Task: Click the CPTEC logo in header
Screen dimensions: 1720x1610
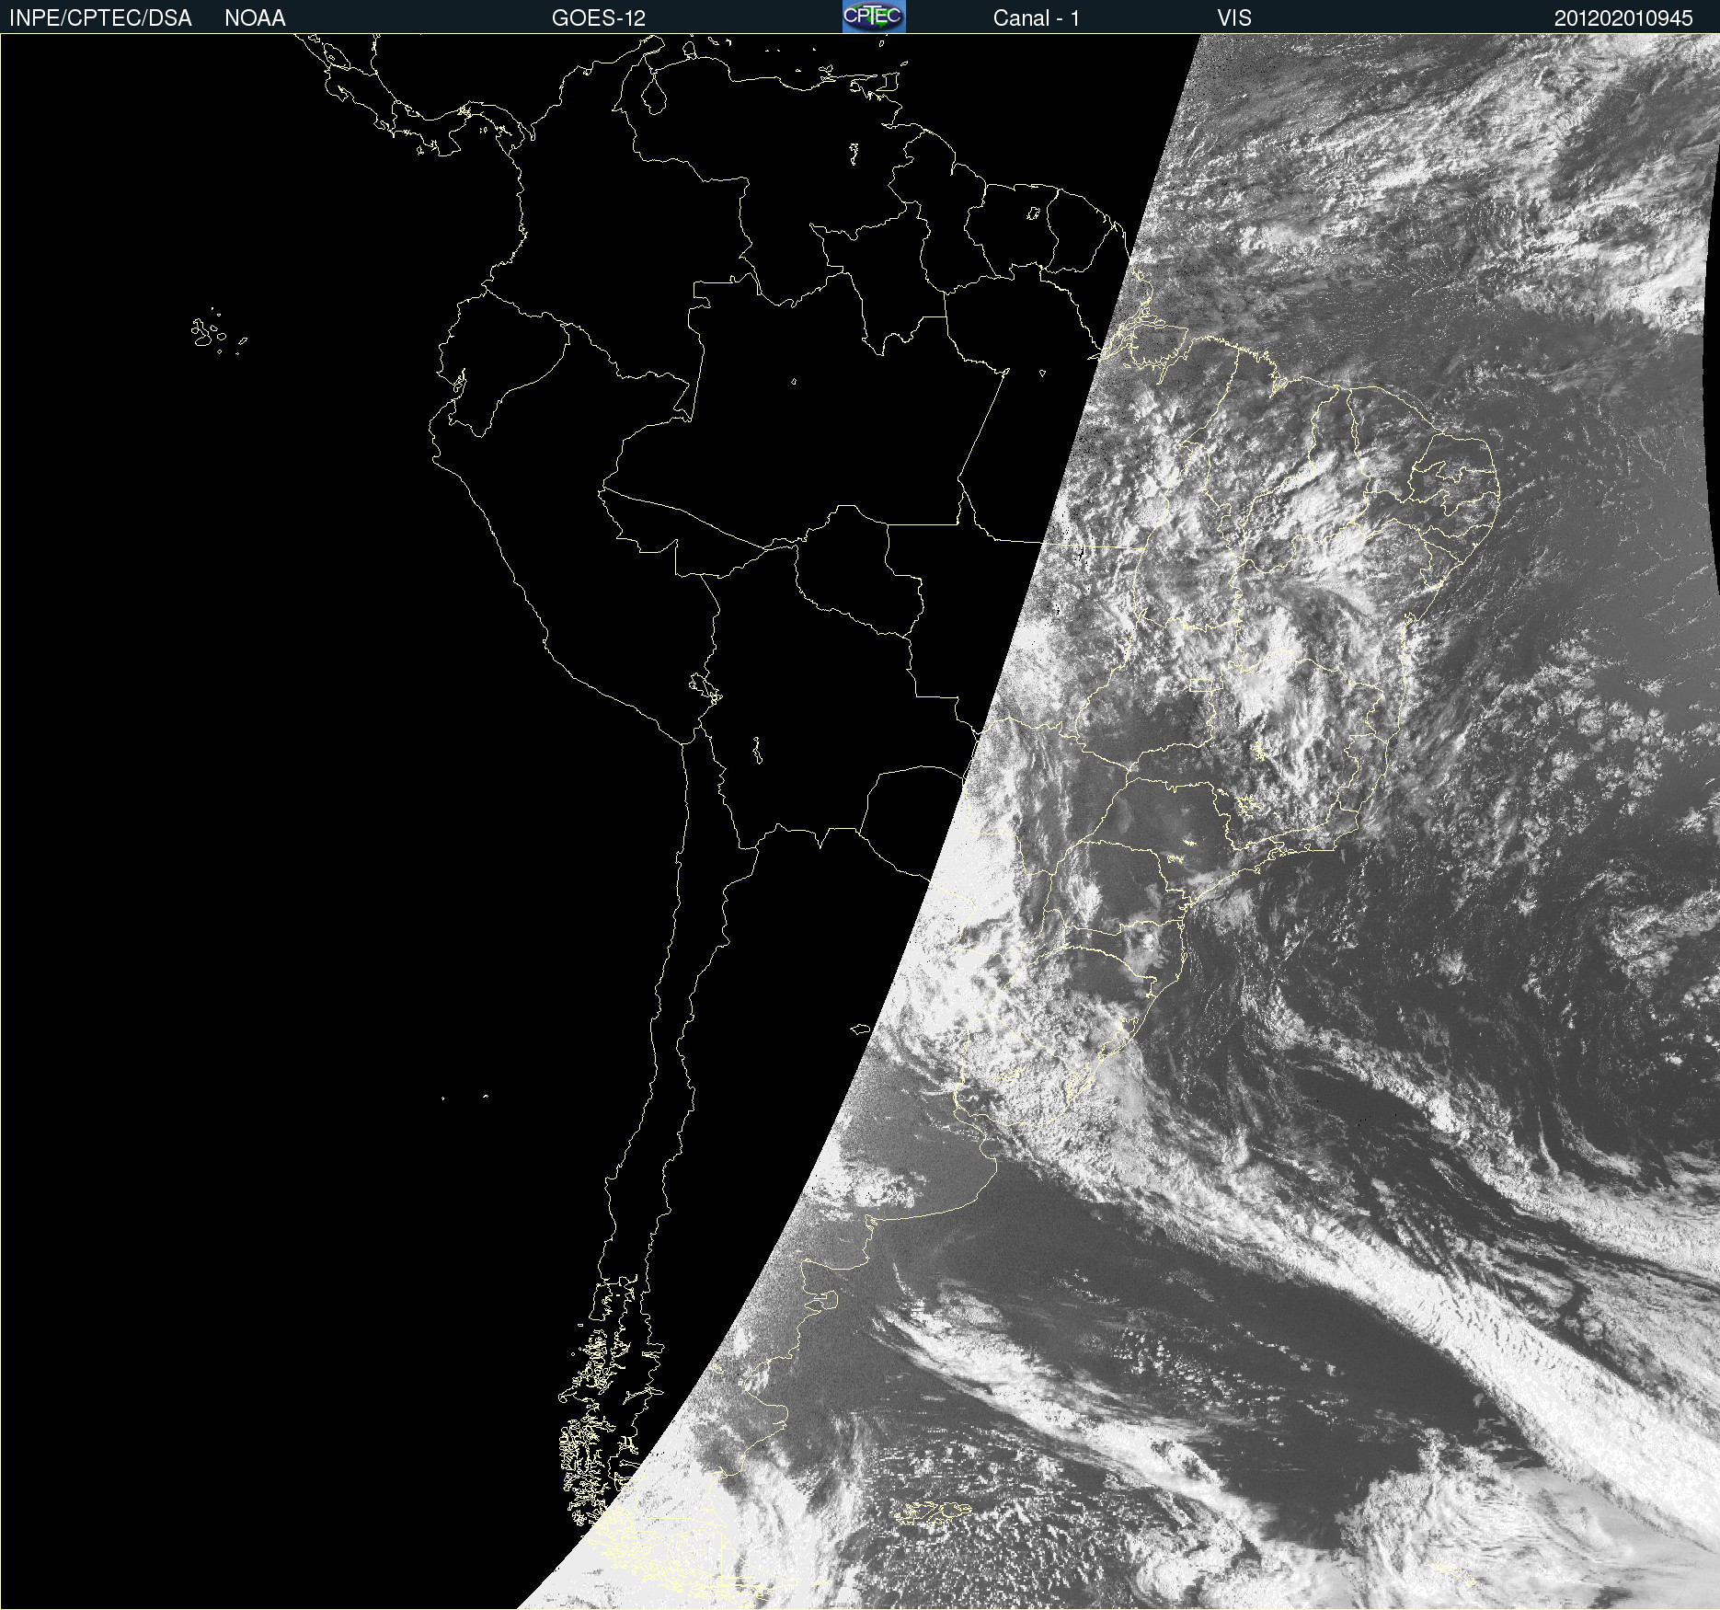Action: click(x=874, y=17)
